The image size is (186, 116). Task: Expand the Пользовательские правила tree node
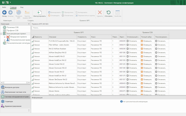(4, 40)
